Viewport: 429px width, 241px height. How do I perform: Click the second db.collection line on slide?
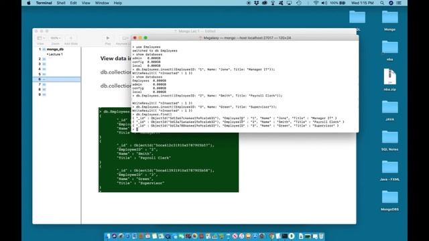115,86
